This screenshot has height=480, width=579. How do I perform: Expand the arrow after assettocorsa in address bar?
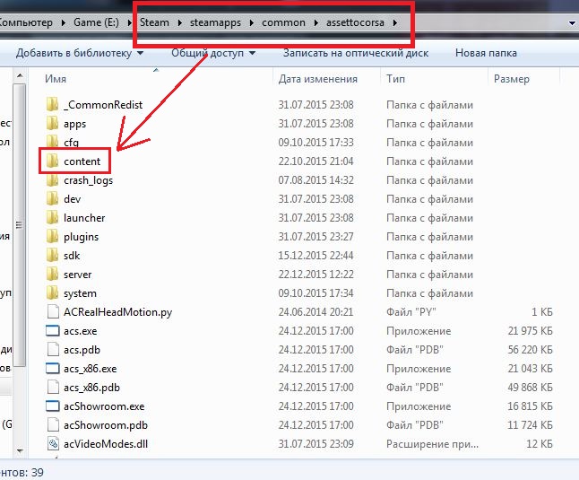tap(395, 22)
